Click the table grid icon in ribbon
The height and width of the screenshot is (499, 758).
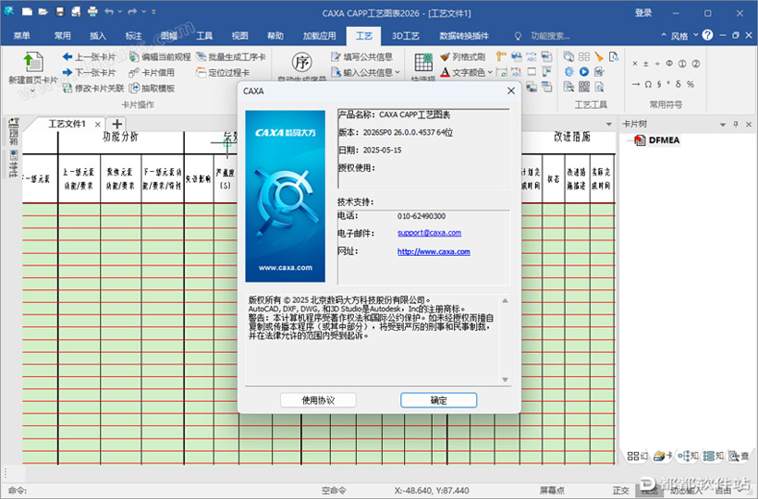423,63
